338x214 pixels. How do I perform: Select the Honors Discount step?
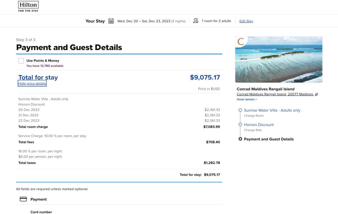pos(259,125)
